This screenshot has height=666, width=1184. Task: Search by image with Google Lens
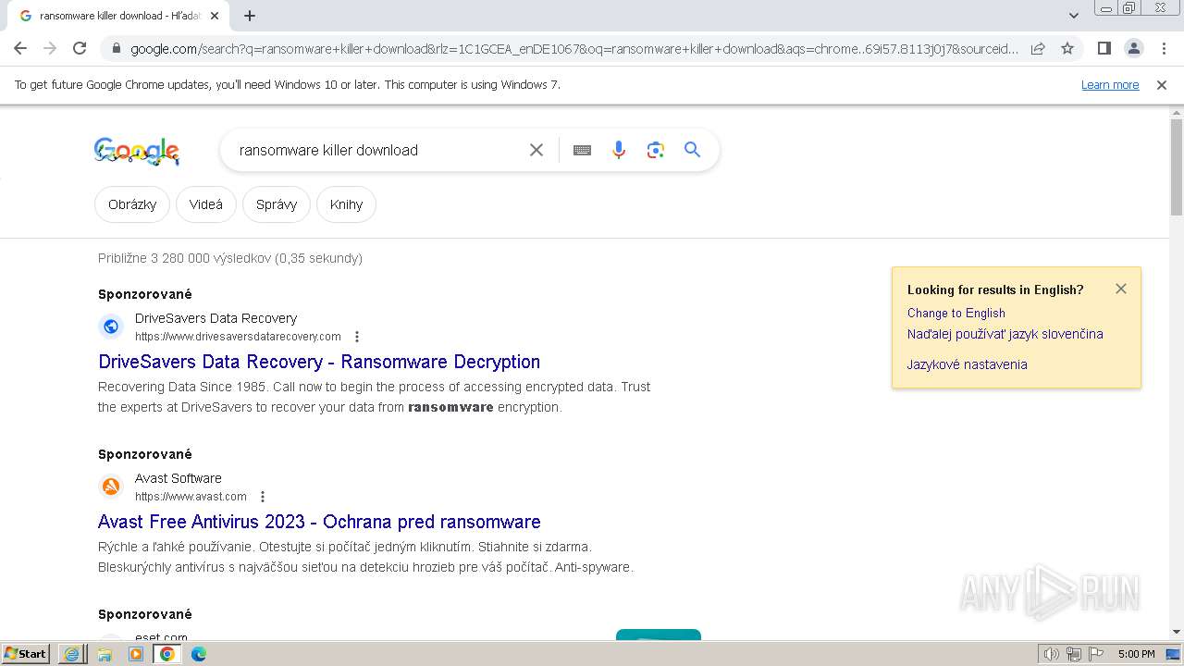pos(656,150)
